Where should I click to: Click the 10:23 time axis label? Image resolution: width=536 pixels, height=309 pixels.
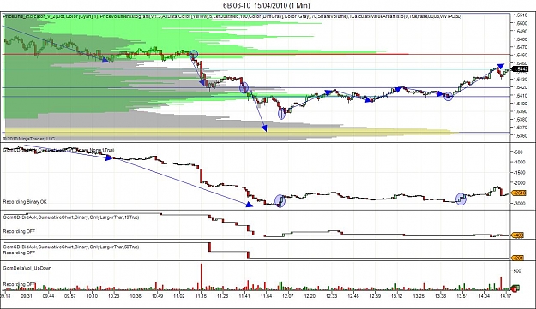(113, 296)
